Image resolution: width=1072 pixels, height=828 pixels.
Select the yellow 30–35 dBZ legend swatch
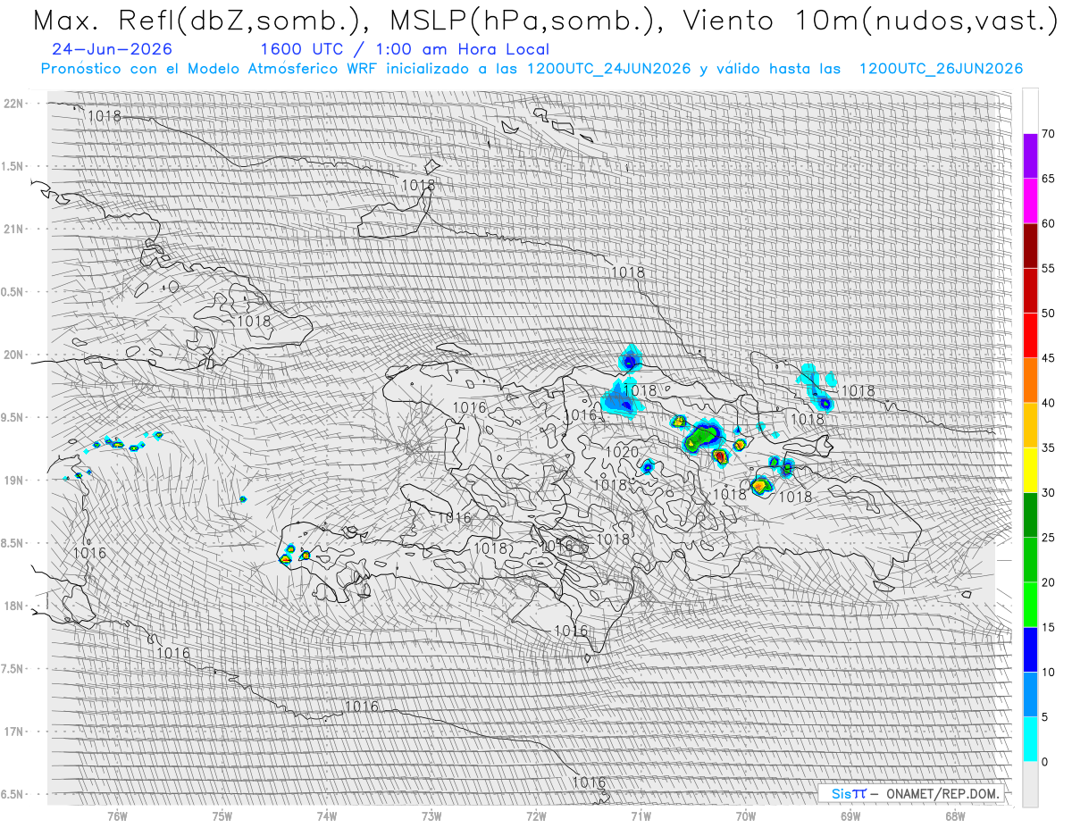tap(1030, 471)
